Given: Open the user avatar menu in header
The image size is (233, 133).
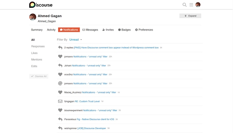Looking at the screenshot, I should (198, 5).
